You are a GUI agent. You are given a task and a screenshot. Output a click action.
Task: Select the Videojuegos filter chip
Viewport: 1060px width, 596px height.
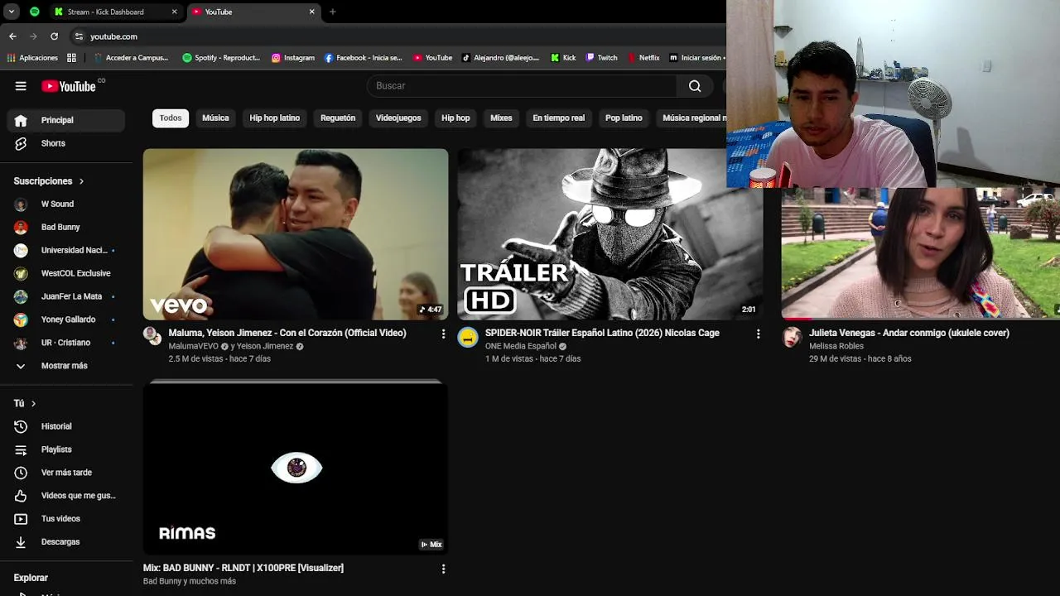click(x=398, y=118)
